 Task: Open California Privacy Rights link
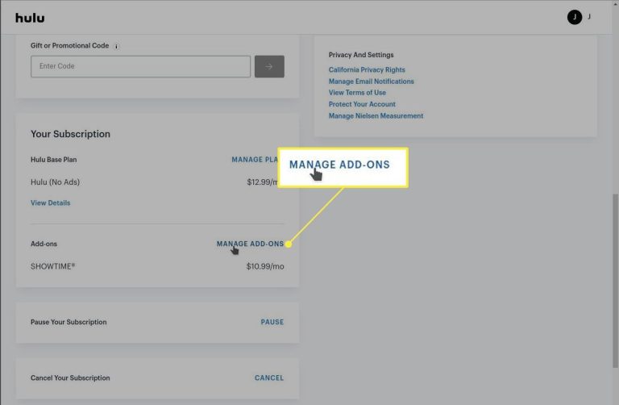[x=367, y=70]
